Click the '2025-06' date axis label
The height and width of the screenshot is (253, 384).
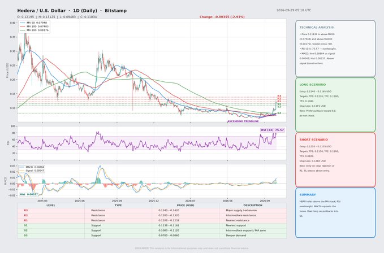[80, 200]
